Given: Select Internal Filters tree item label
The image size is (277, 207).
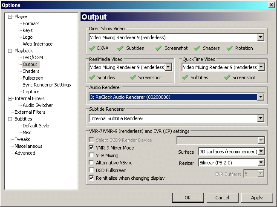Looking at the screenshot, I should point(29,98).
